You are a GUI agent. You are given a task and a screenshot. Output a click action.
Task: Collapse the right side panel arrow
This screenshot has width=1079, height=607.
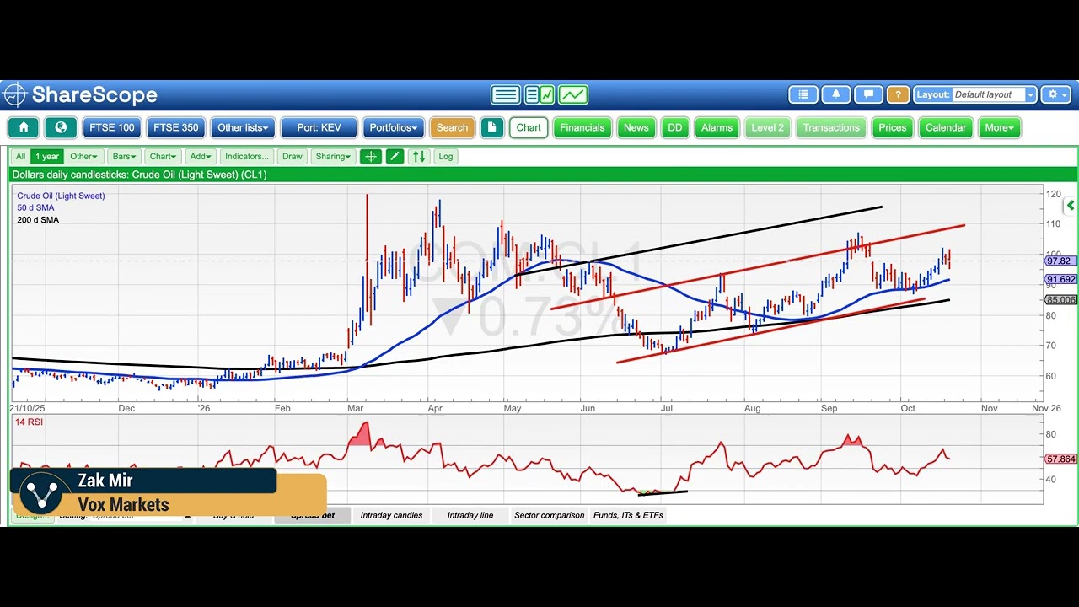point(1070,205)
